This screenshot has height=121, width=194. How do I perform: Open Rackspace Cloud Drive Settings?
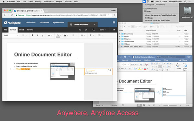[x=149, y=18]
